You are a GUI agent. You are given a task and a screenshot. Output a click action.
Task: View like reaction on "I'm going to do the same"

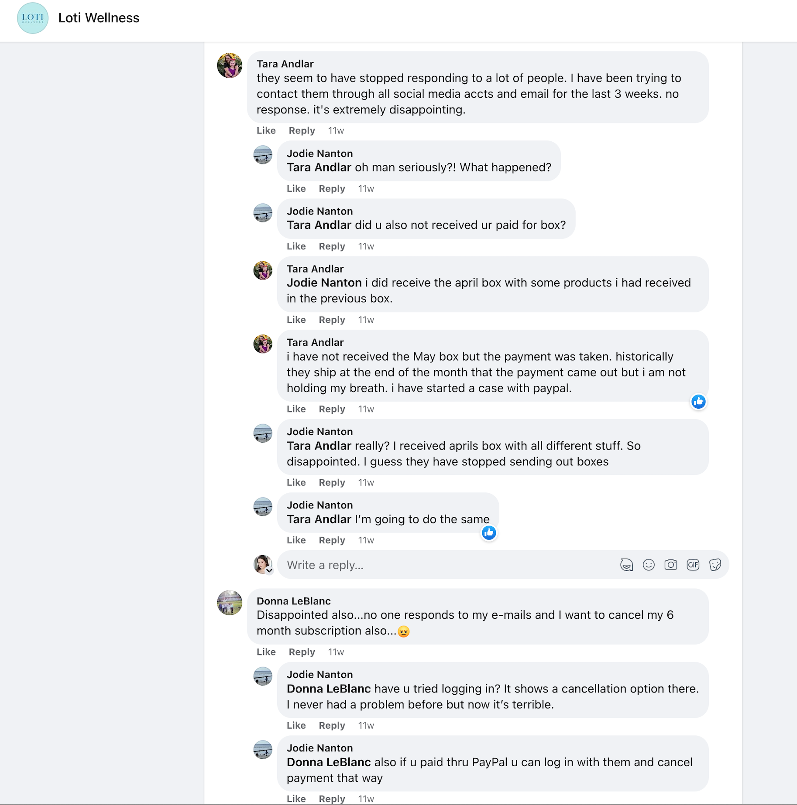(489, 532)
